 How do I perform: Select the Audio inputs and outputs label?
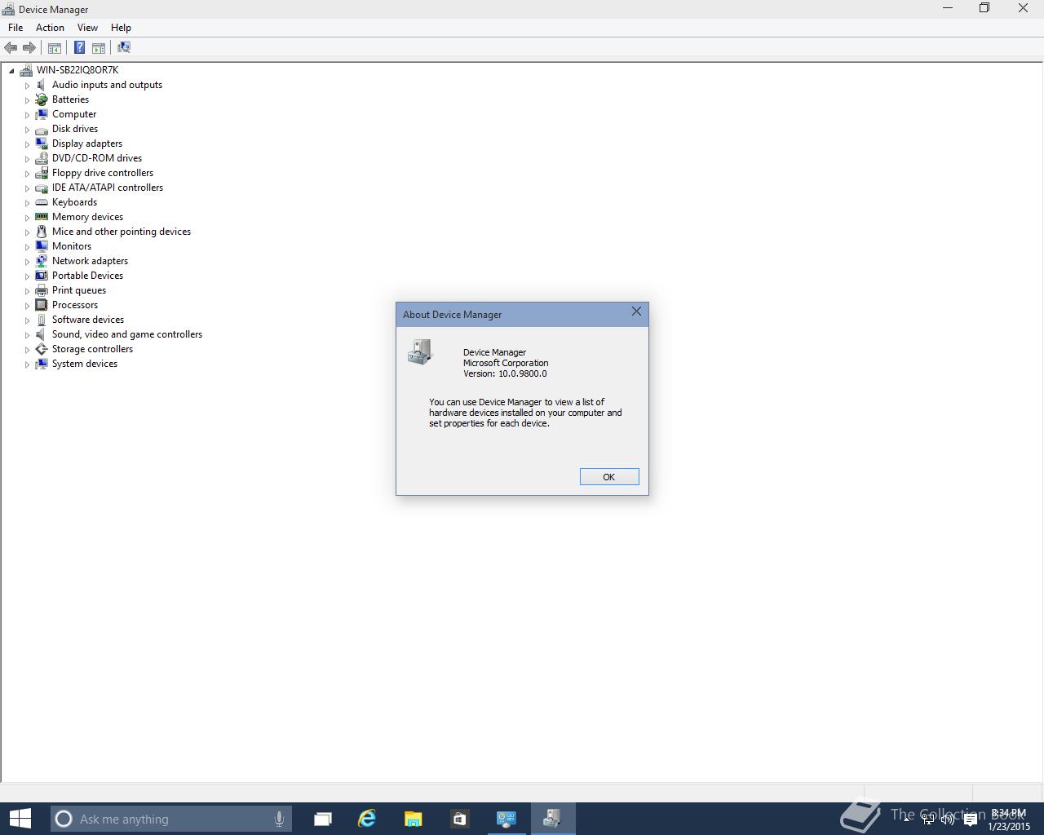107,85
